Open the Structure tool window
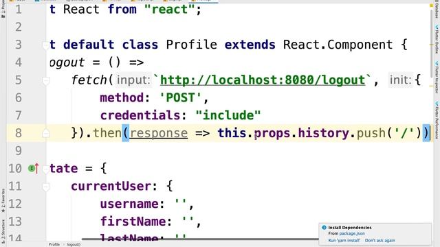440x247 pixels. click(3, 231)
